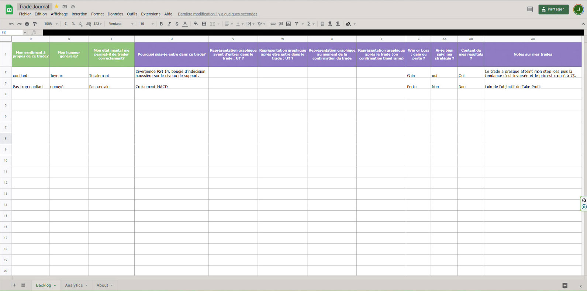This screenshot has width=587, height=291.
Task: Apply percent format icon
Action: (73, 24)
